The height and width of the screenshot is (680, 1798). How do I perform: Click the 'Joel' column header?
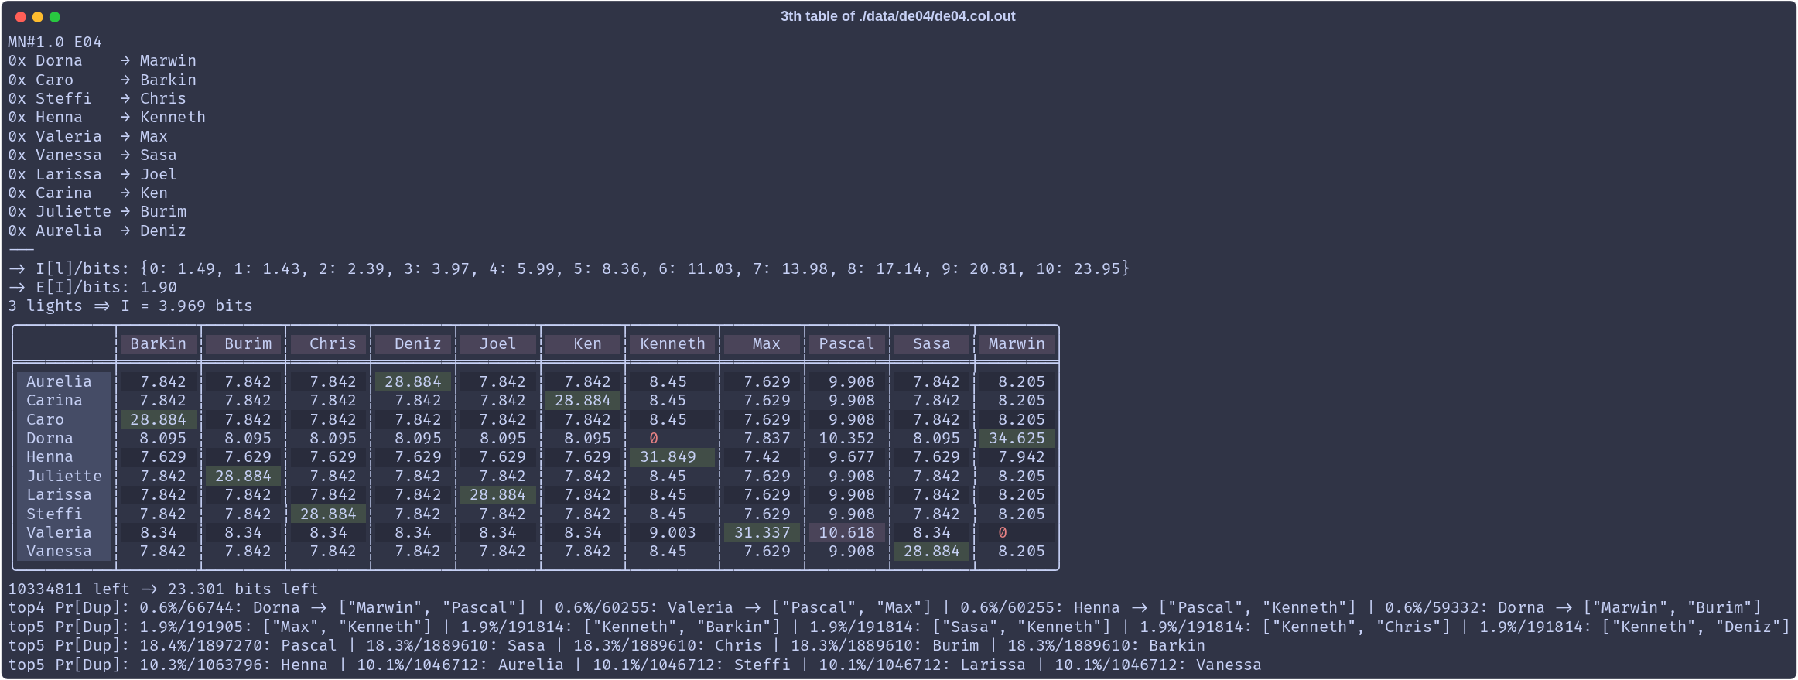pos(497,344)
